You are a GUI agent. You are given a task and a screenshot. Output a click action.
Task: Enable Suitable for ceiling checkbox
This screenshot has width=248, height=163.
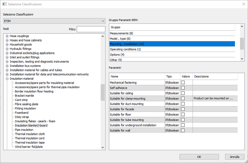[183, 93]
